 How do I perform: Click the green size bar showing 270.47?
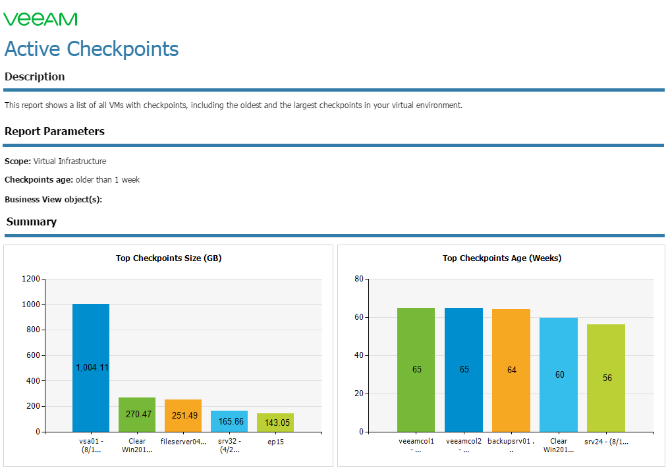tap(137, 415)
